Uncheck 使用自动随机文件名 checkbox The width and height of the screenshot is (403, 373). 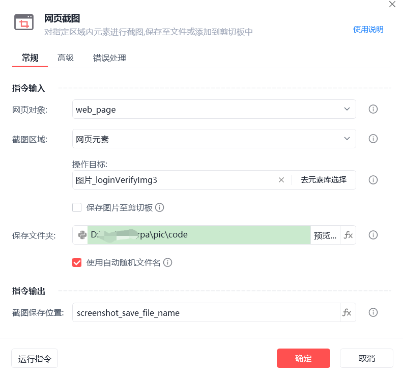click(x=77, y=262)
